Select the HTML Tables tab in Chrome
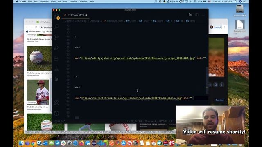This screenshot has height=147, width=262. pos(44,22)
